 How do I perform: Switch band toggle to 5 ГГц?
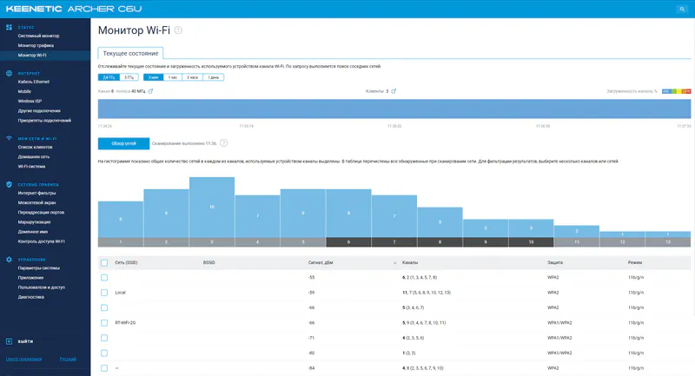[x=129, y=77]
